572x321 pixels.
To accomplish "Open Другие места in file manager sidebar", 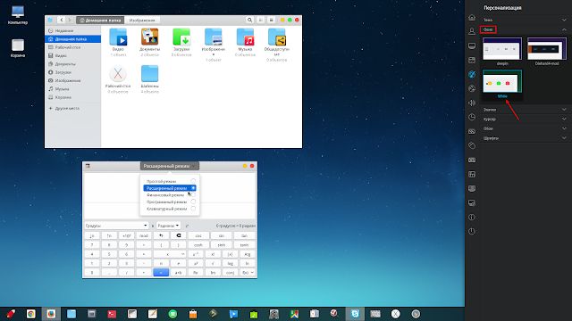I will [x=73, y=109].
